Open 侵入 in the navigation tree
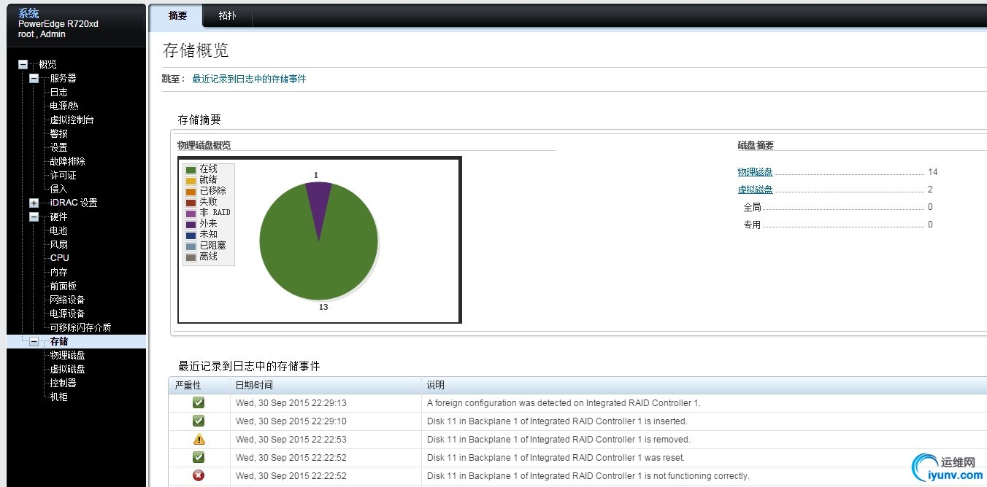 [58, 189]
